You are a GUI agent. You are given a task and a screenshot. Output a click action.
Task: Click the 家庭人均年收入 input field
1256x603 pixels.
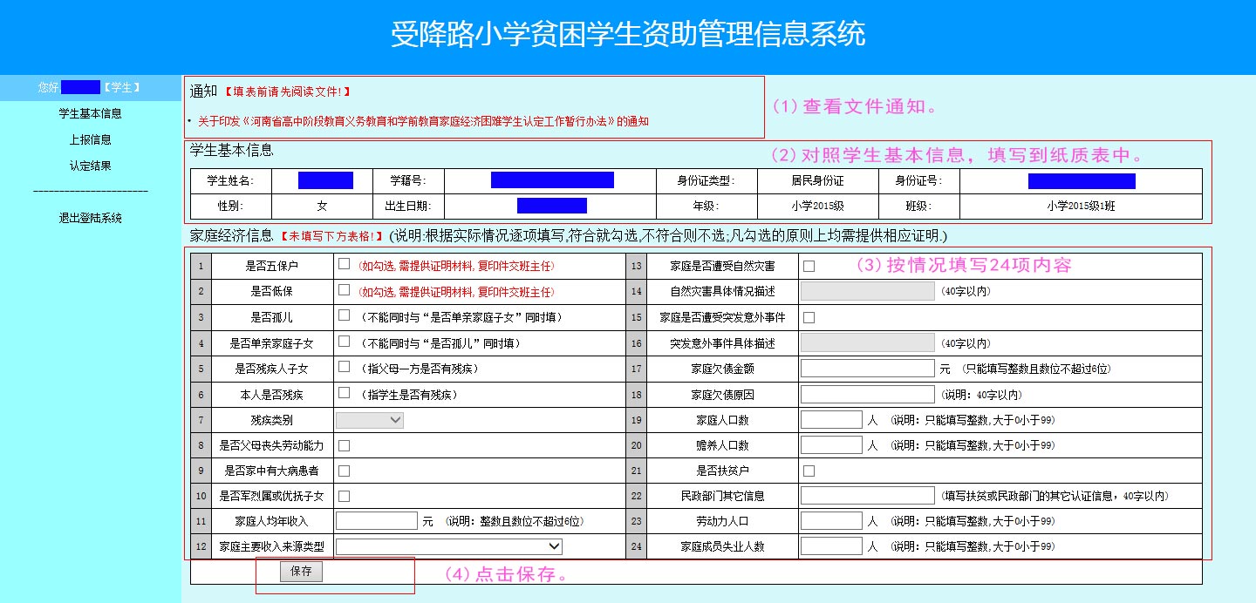tap(377, 521)
